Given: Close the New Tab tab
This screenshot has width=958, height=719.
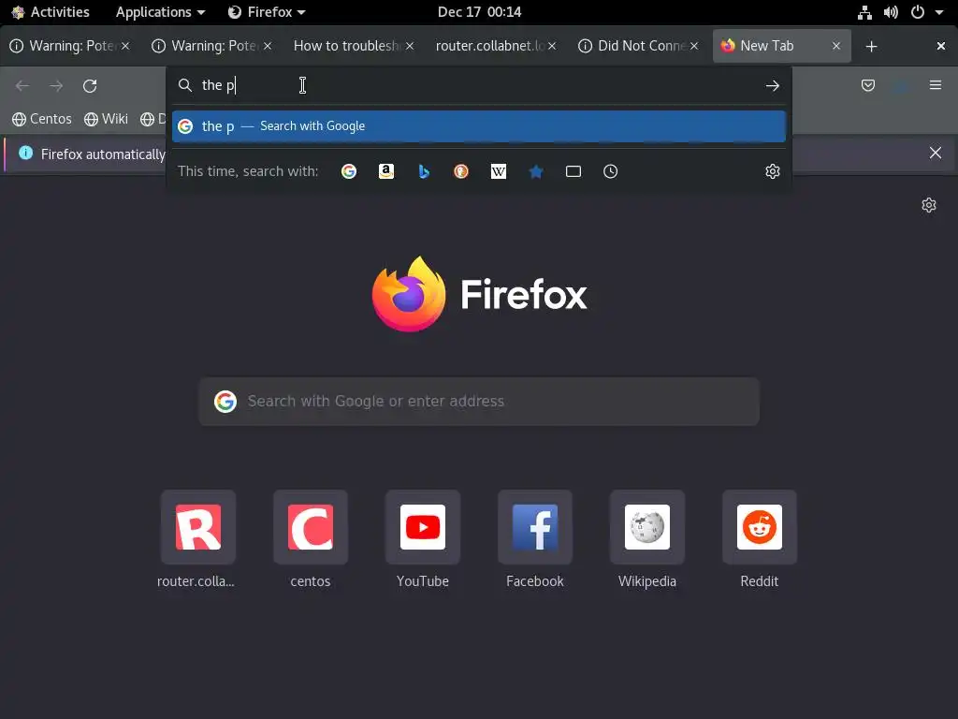Looking at the screenshot, I should (x=836, y=46).
